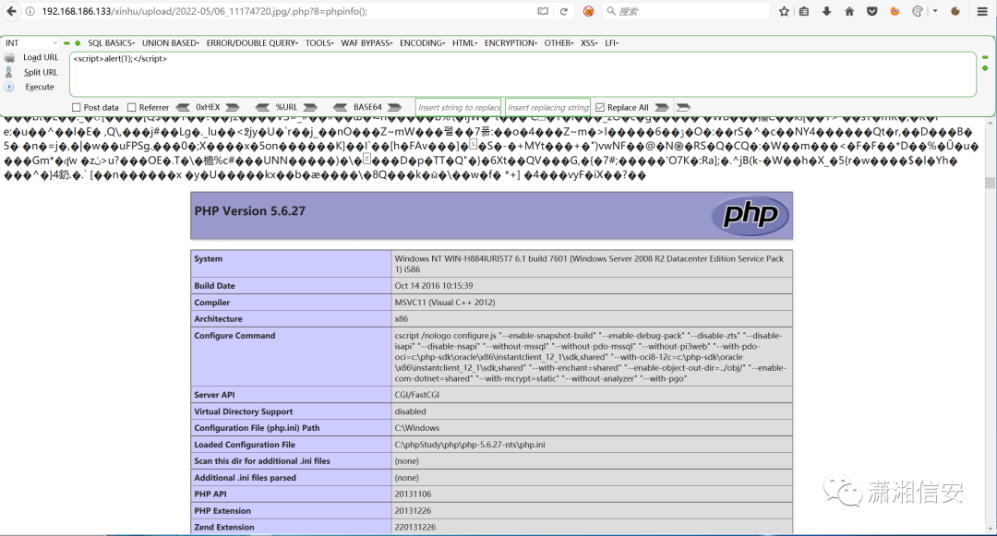Show bookmarks list icon
The image size is (997, 536).
click(804, 11)
